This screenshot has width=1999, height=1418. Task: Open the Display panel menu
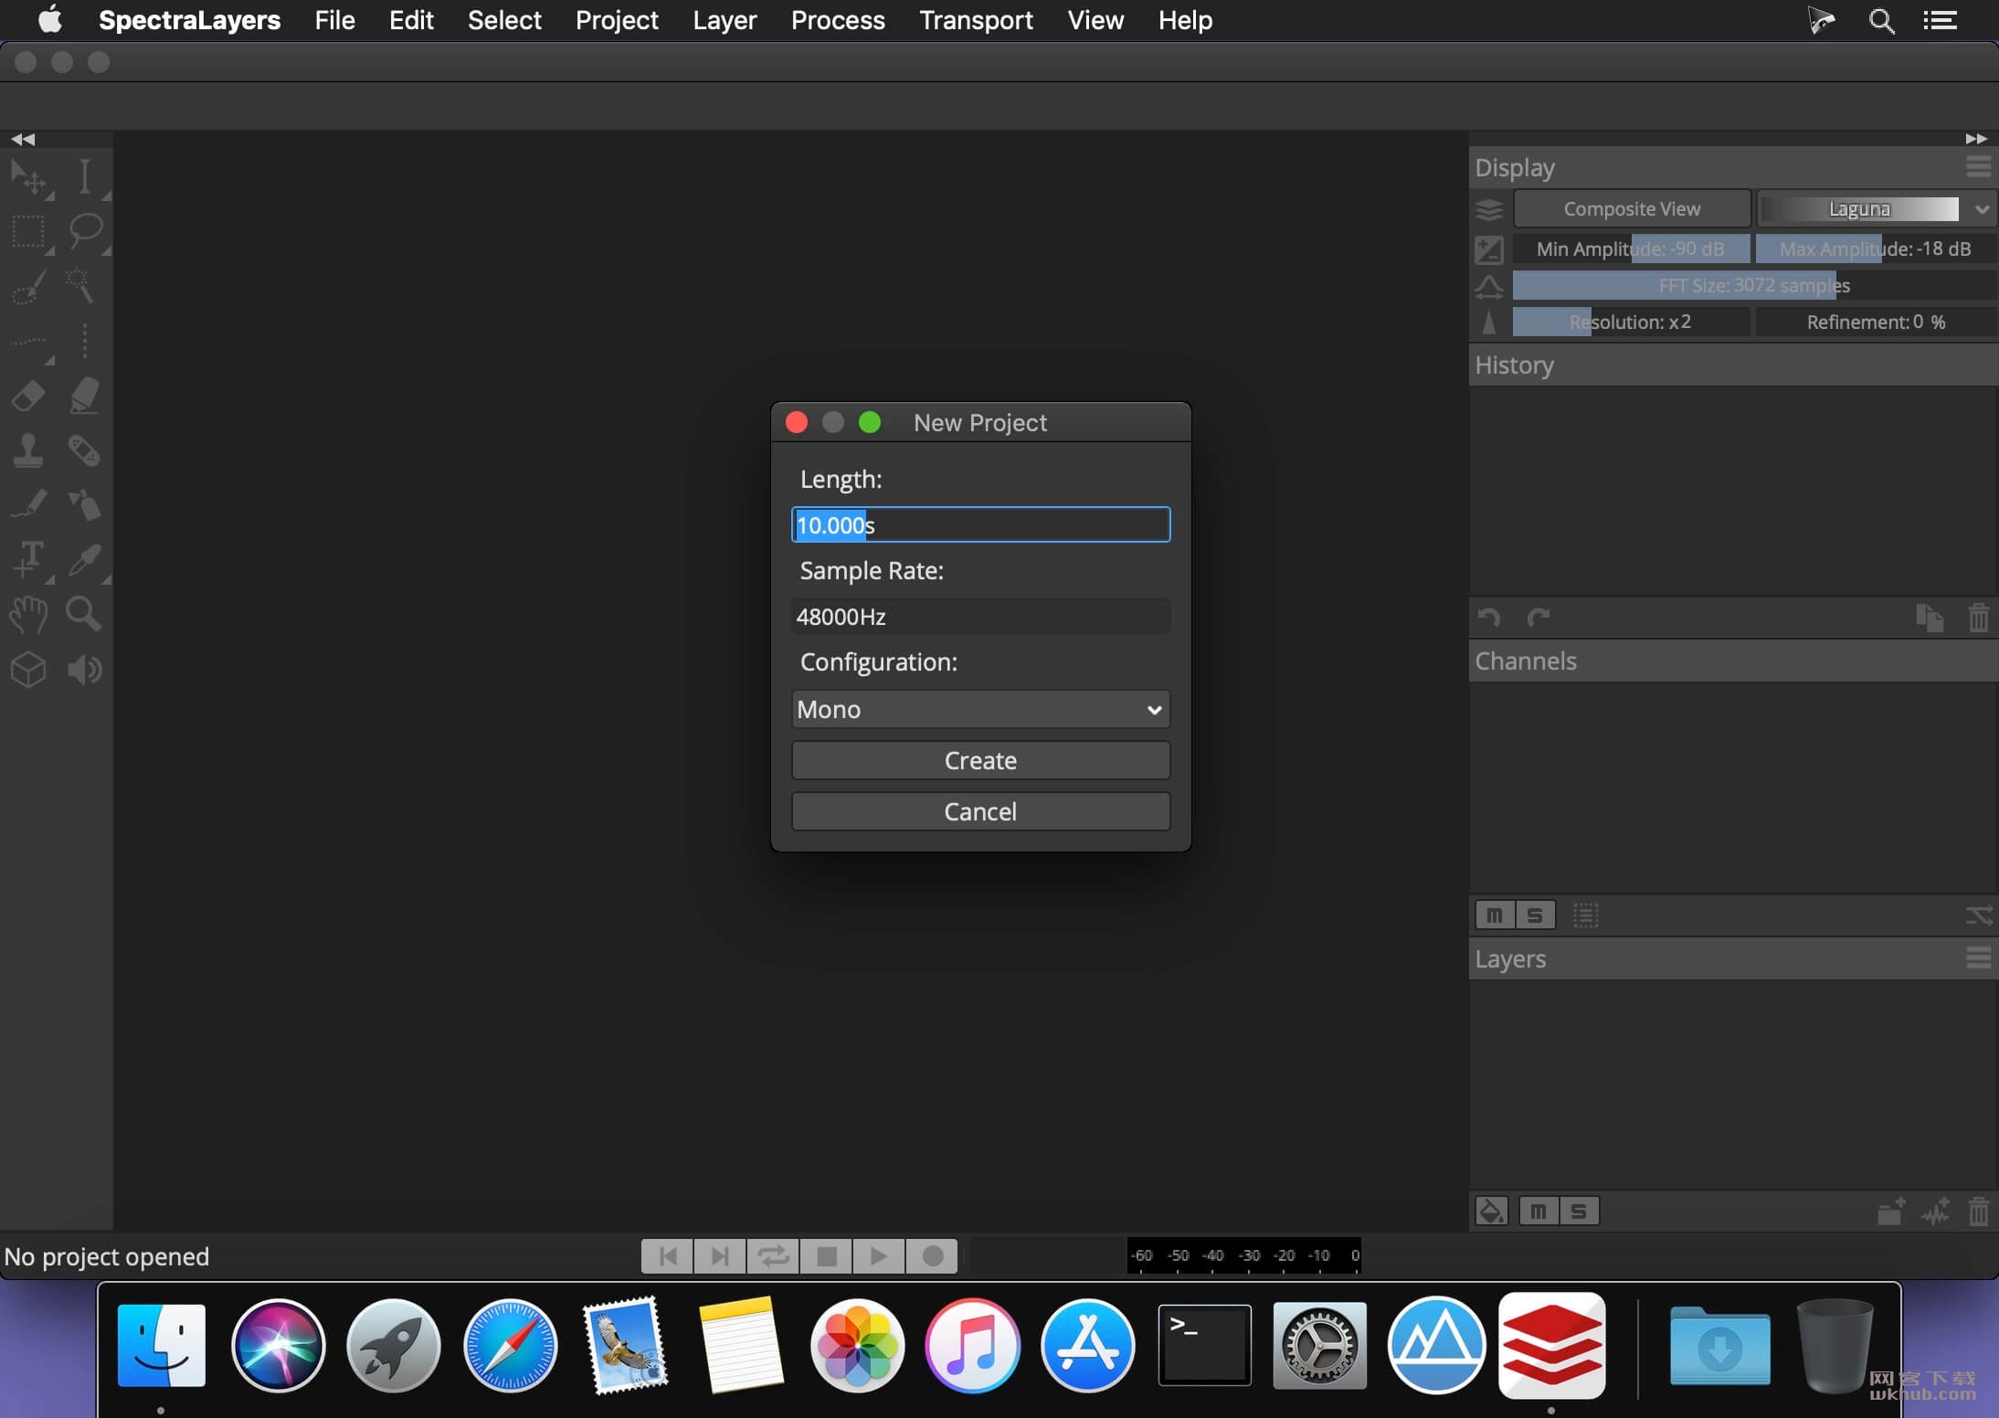point(1979,167)
